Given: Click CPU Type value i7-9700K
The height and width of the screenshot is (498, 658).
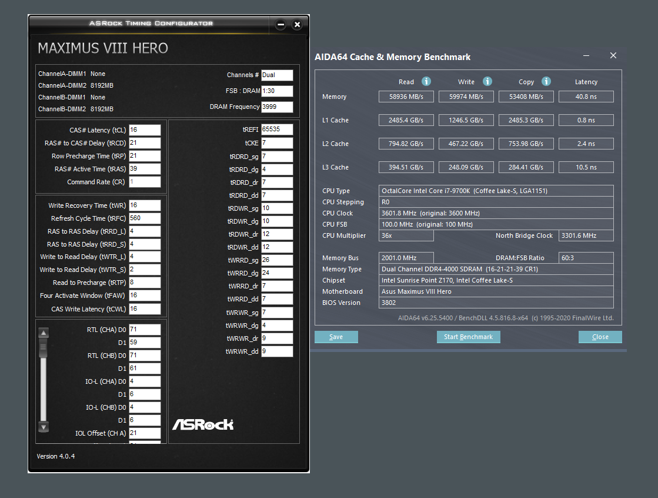Looking at the screenshot, I should click(x=496, y=191).
